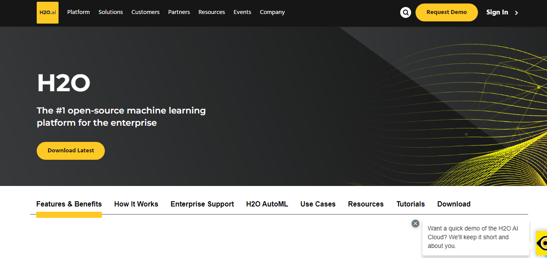Go to the Events page
This screenshot has width=547, height=258.
242,12
